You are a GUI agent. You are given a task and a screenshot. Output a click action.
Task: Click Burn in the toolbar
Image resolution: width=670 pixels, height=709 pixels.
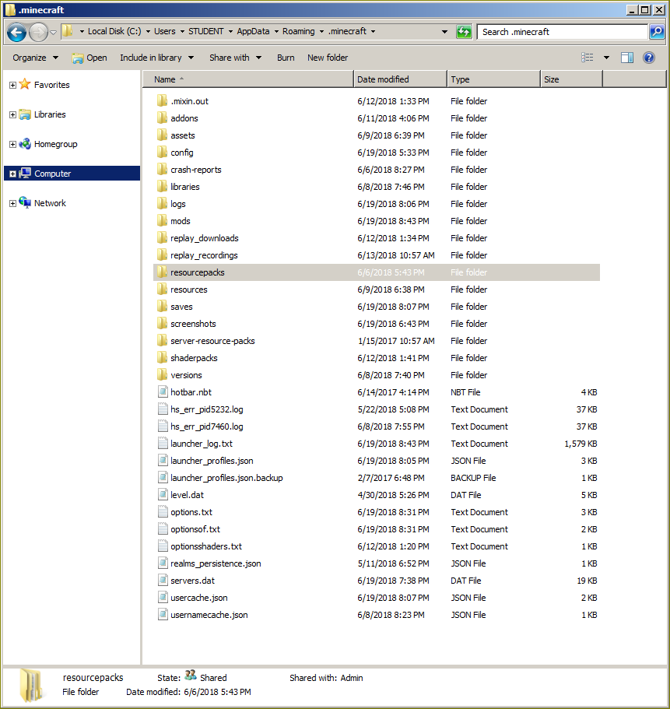(x=286, y=58)
